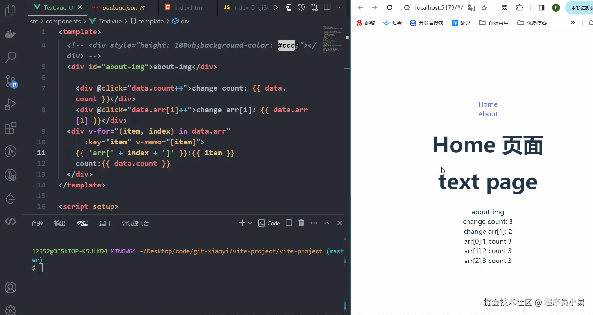The image size is (593, 315).
Task: Click the open changes icon in editor toolbar
Action: pos(289,7)
